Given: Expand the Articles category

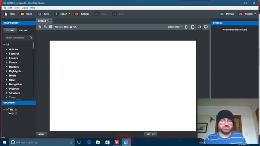Looking at the screenshot, I should click(6, 49).
